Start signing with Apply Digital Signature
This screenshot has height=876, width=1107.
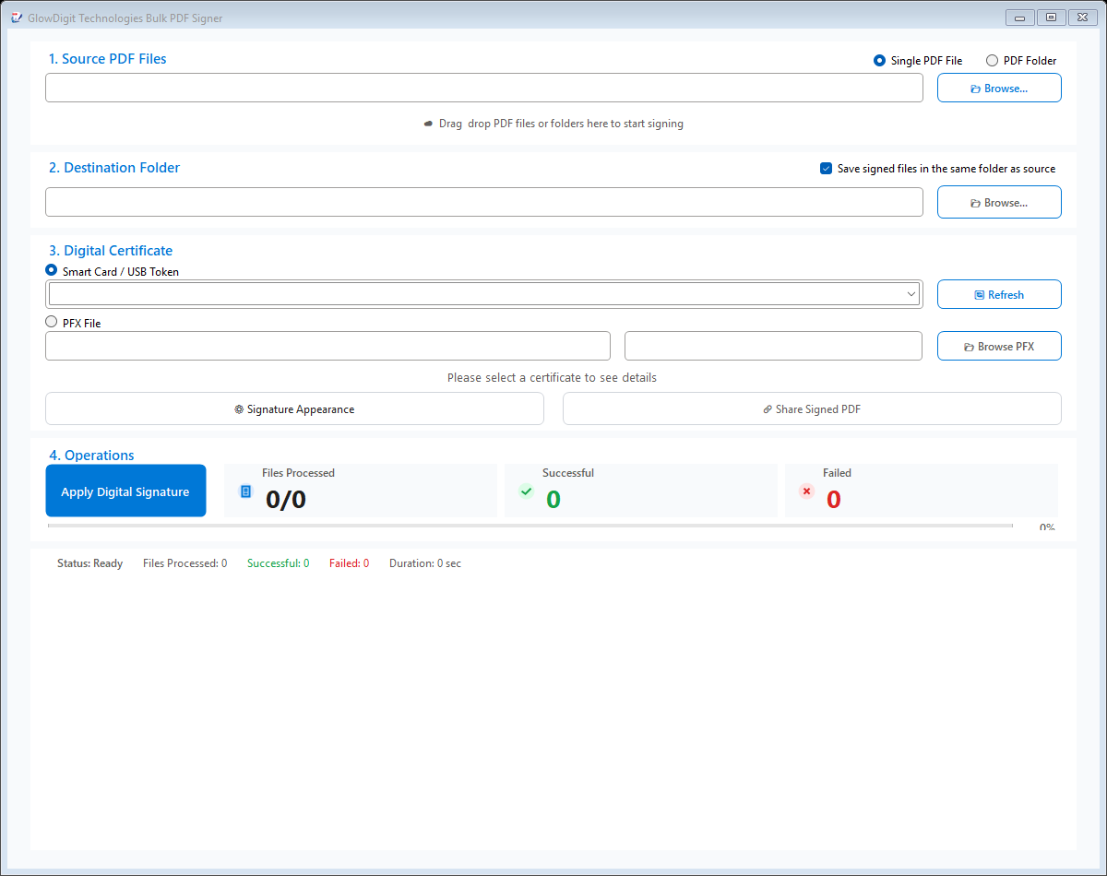coord(125,491)
